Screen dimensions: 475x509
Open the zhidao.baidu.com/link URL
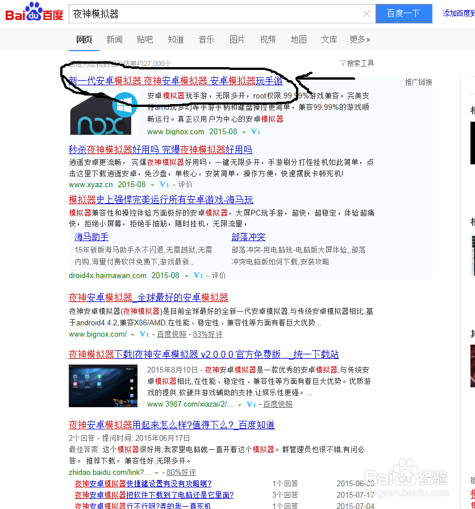109,473
